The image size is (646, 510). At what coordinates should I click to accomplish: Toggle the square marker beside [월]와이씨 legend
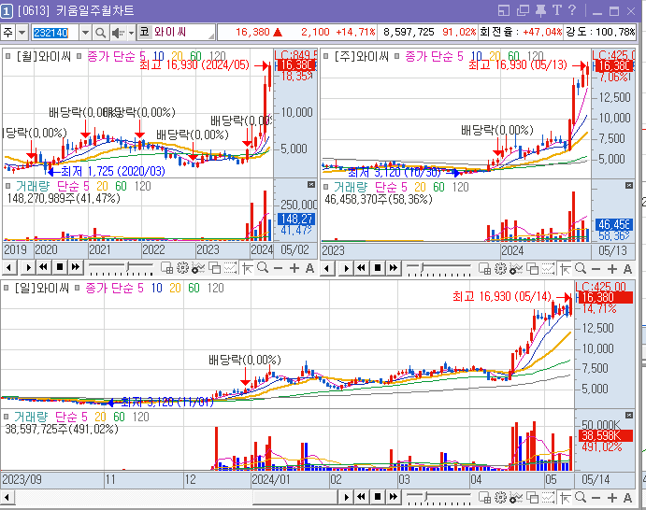(x=7, y=56)
